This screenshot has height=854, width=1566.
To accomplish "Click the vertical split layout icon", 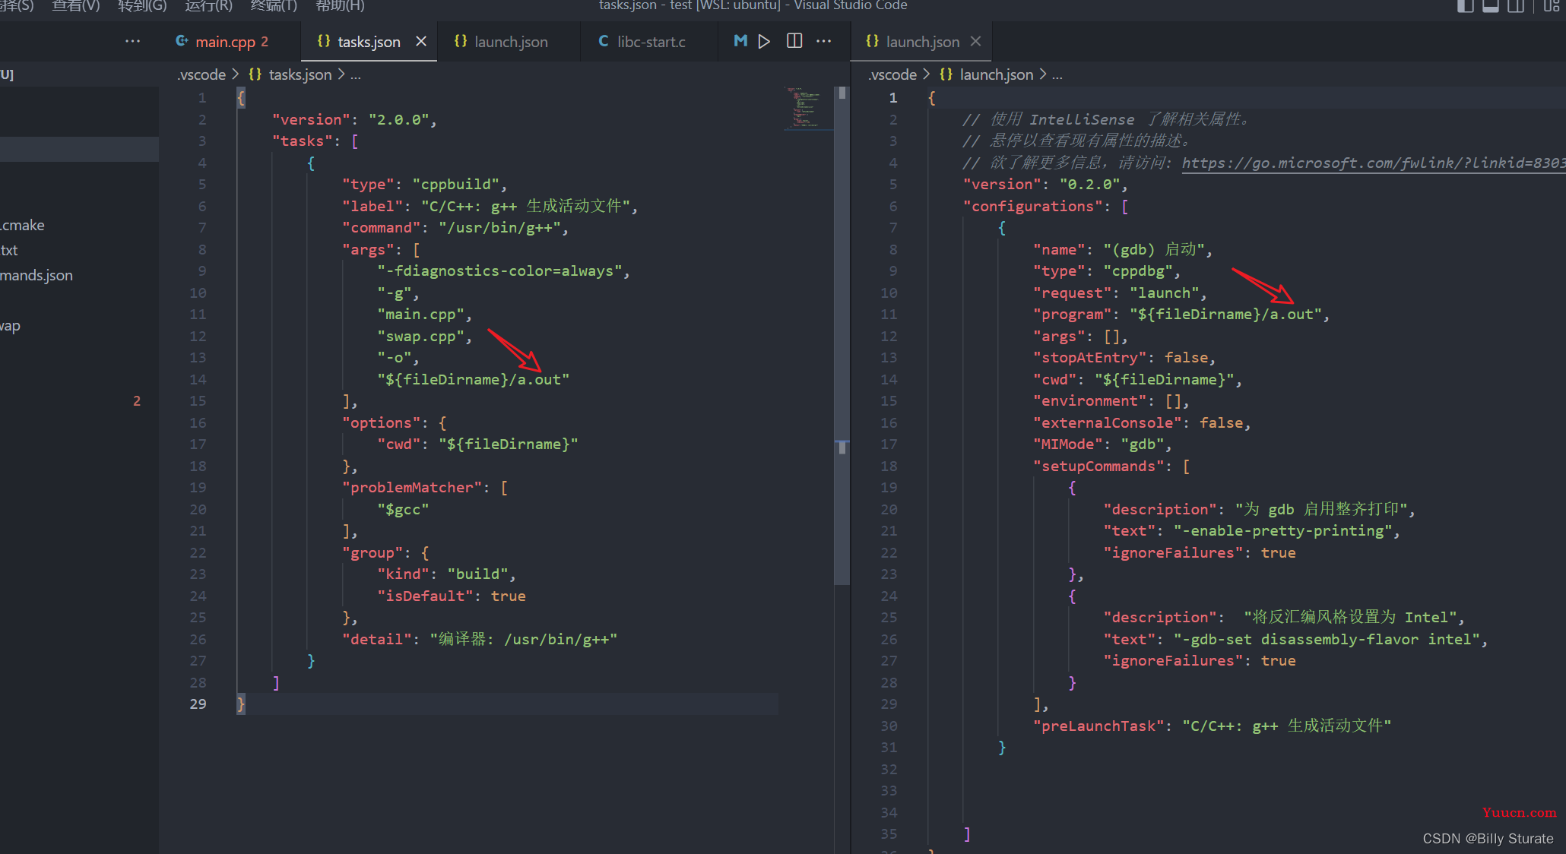I will click(796, 41).
